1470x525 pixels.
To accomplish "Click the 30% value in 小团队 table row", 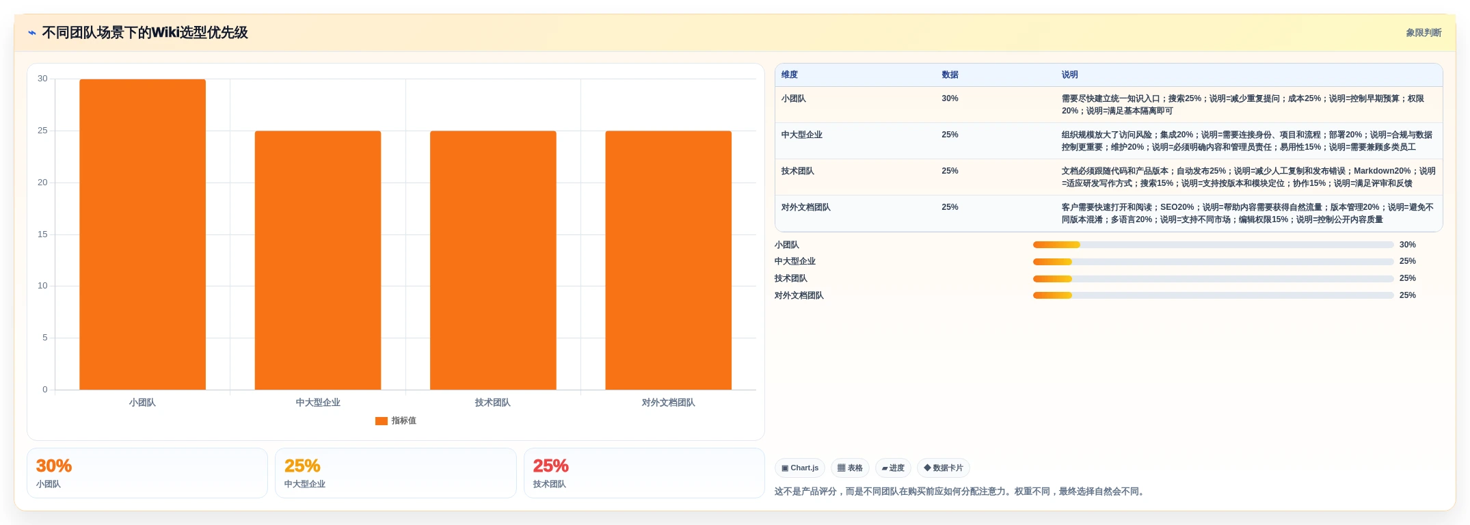I will 950,98.
